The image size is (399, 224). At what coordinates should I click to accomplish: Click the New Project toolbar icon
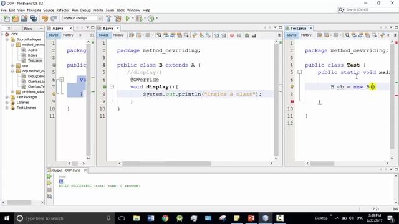[15, 18]
